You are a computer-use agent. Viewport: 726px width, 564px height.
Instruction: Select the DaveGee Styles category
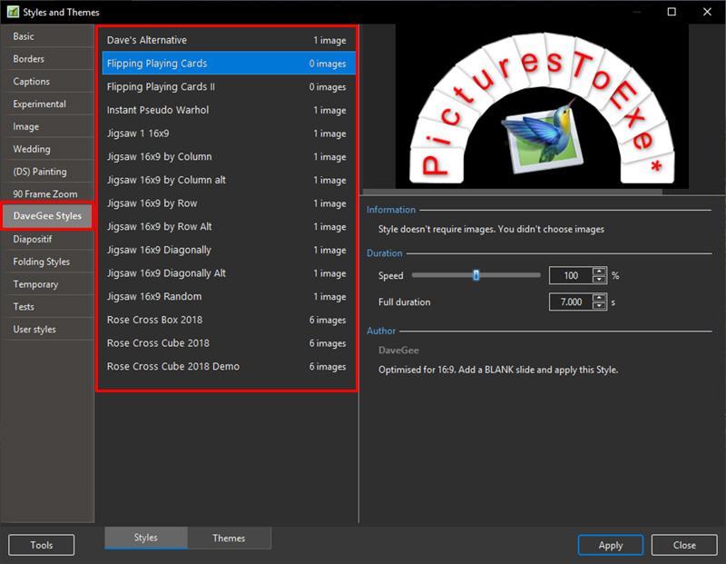47,216
